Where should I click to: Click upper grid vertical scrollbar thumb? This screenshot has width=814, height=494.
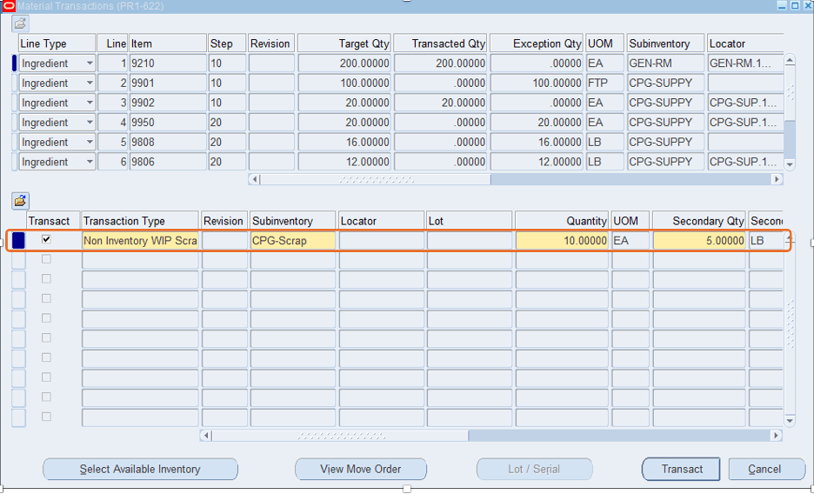tap(790, 93)
